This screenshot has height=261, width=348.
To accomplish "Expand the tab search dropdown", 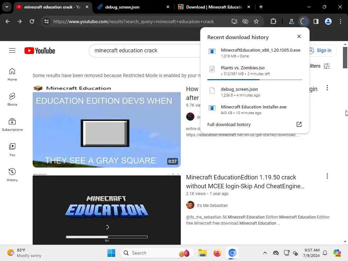I will 7,7.
